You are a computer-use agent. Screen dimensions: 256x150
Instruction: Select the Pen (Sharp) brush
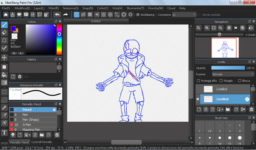coord(33,120)
